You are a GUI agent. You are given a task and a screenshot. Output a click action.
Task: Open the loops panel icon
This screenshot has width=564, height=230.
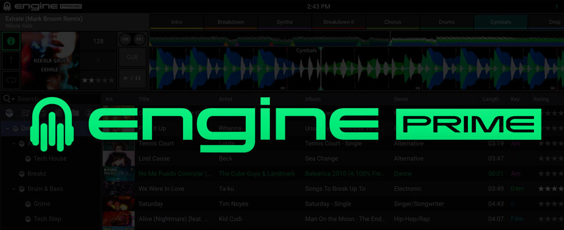click(11, 80)
